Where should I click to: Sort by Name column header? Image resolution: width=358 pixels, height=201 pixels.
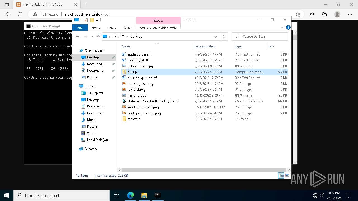tap(126, 46)
